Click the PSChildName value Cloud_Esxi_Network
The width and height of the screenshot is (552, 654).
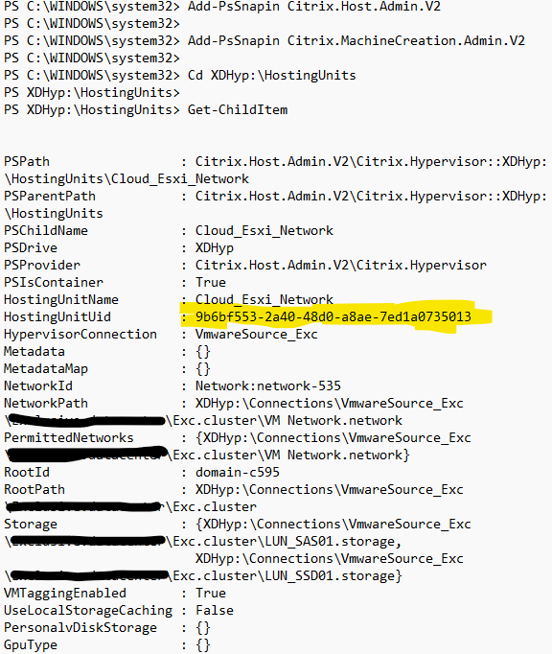pos(264,231)
